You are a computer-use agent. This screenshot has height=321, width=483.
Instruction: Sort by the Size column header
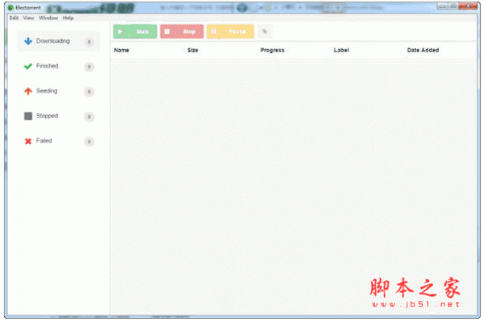point(193,50)
